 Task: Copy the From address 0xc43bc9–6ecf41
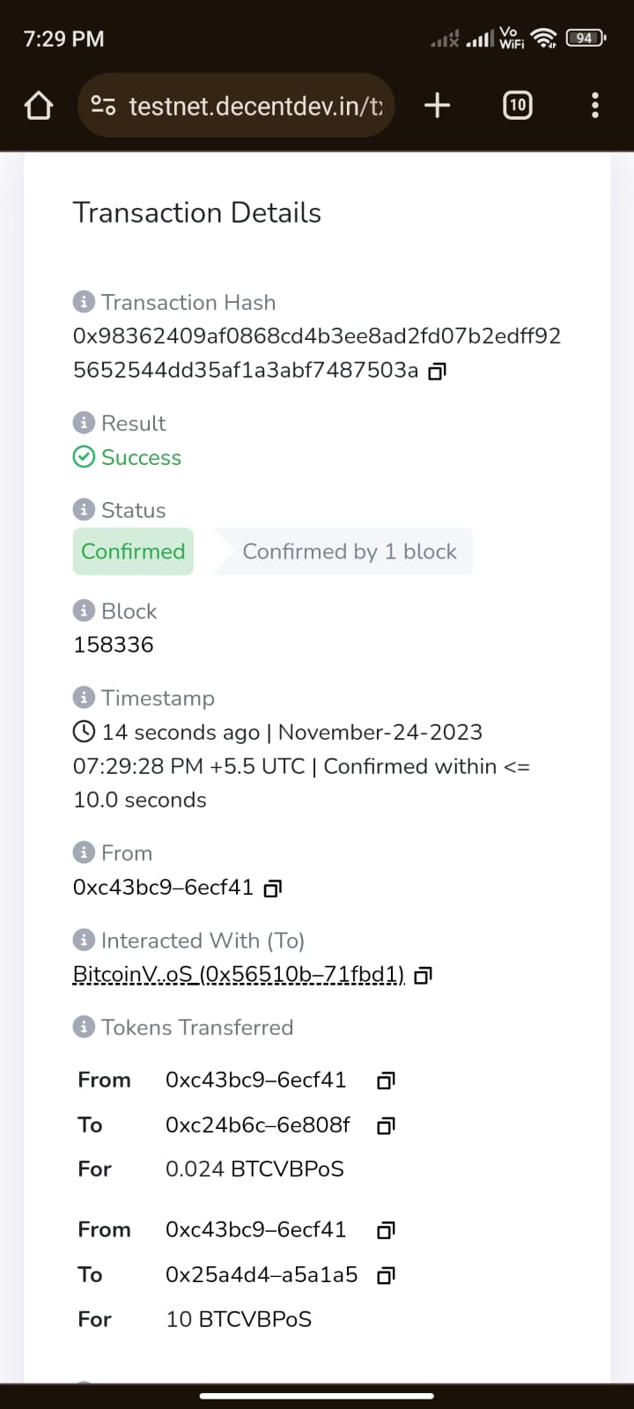click(273, 889)
